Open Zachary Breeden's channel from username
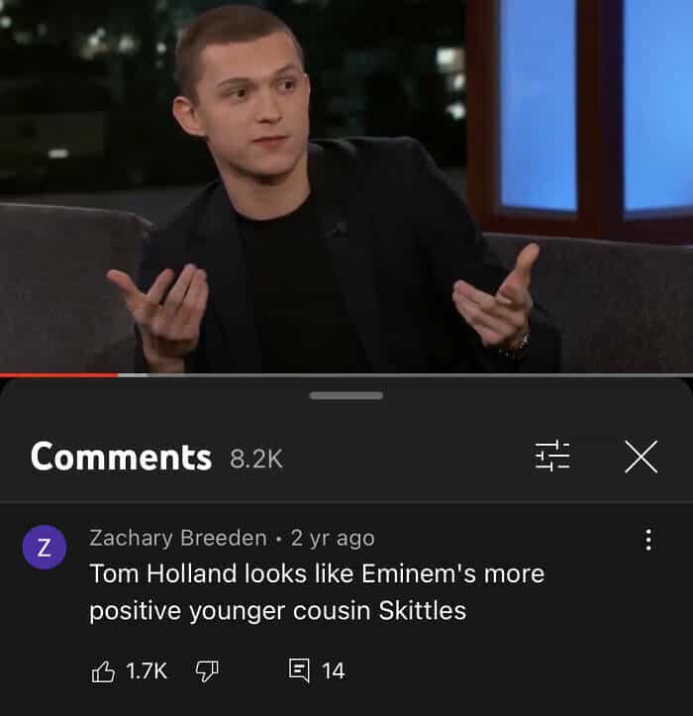Image resolution: width=693 pixels, height=716 pixels. pos(178,538)
